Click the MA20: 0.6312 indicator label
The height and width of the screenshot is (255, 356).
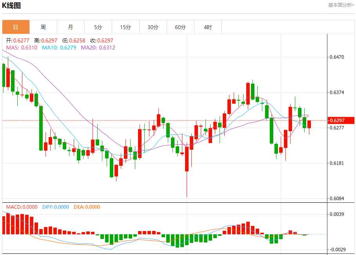tap(98, 48)
